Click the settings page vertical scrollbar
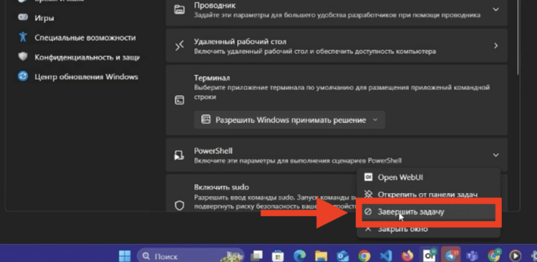 (x=518, y=38)
